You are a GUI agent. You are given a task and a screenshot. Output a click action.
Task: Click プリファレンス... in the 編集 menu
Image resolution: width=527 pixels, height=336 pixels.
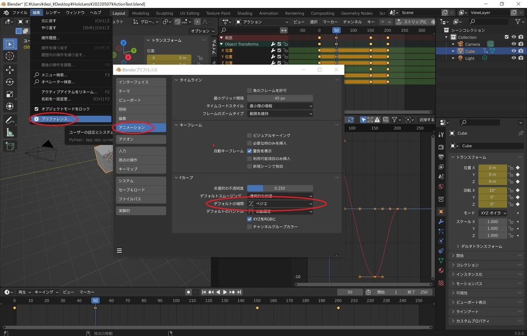click(71, 119)
